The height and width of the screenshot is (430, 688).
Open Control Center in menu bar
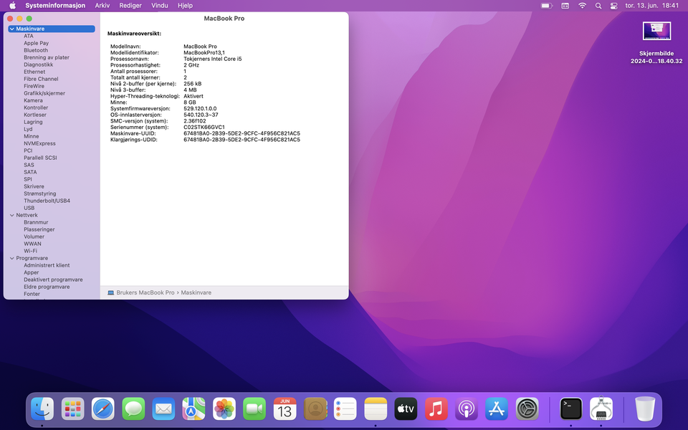[x=613, y=6]
